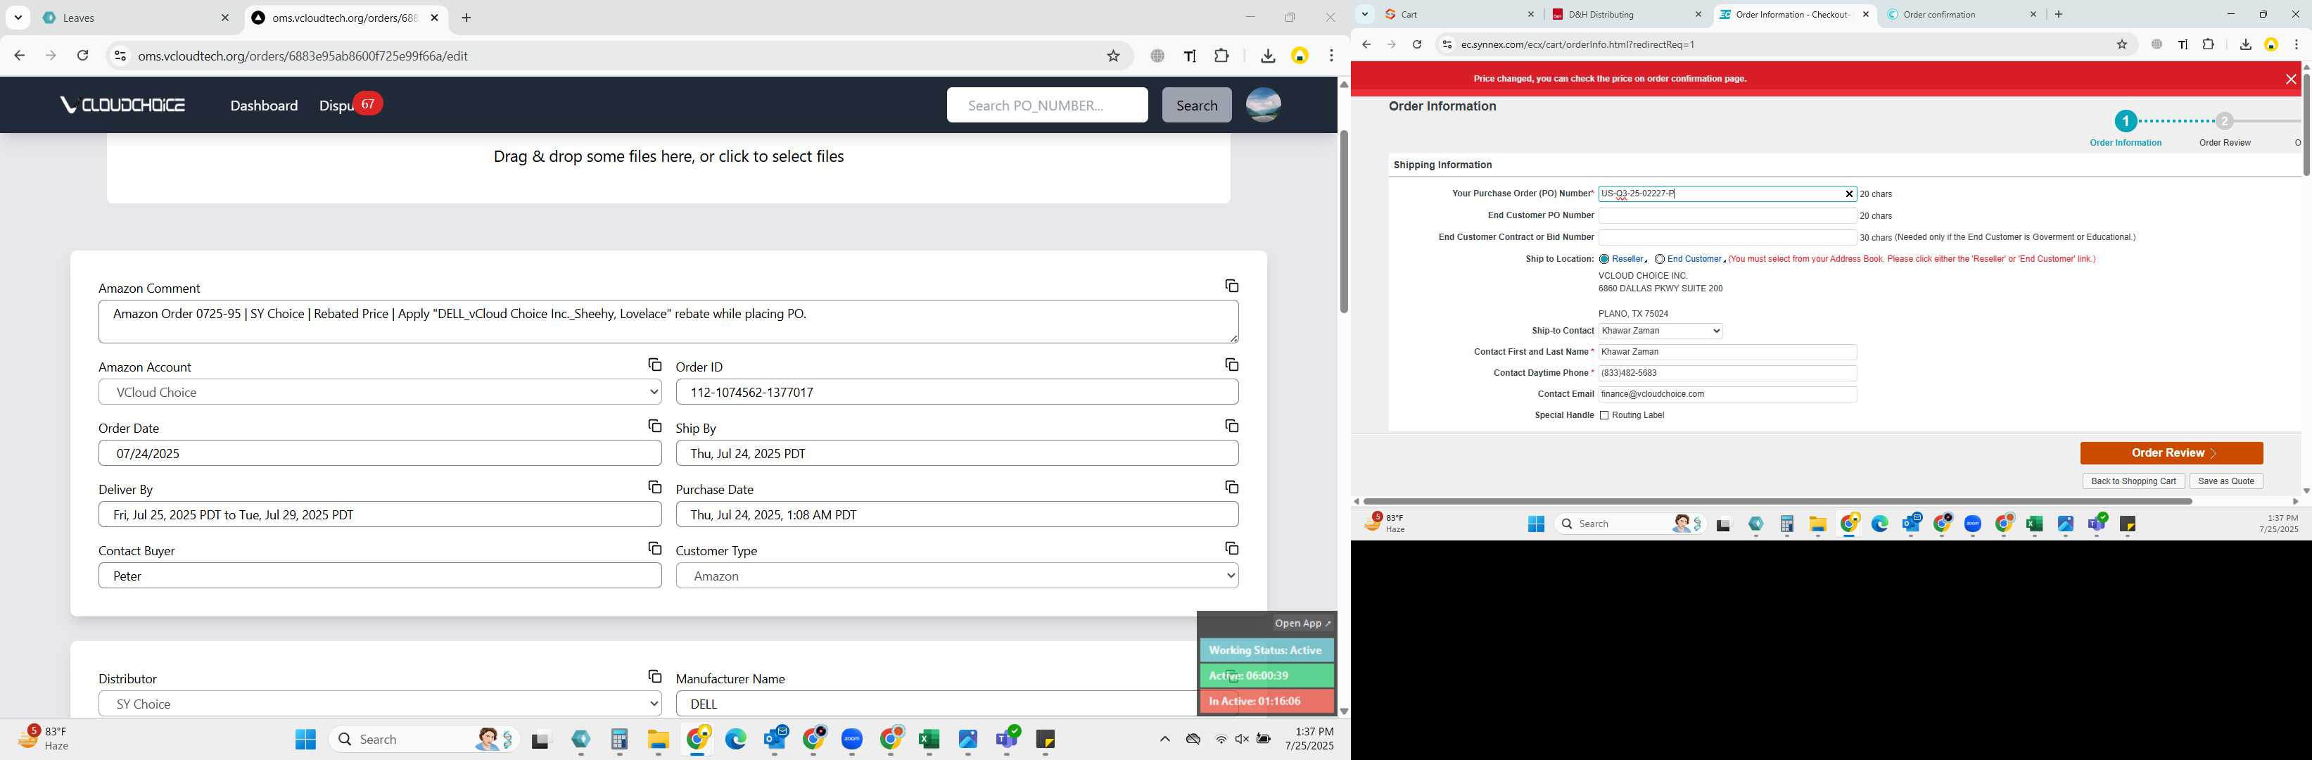Click the file drag and drop upload area
The height and width of the screenshot is (760, 2312).
(668, 167)
